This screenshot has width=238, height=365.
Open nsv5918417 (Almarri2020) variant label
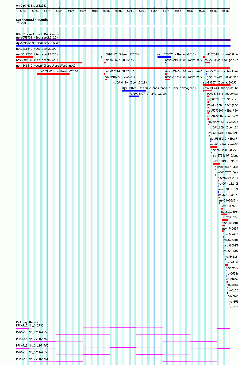tap(120, 54)
